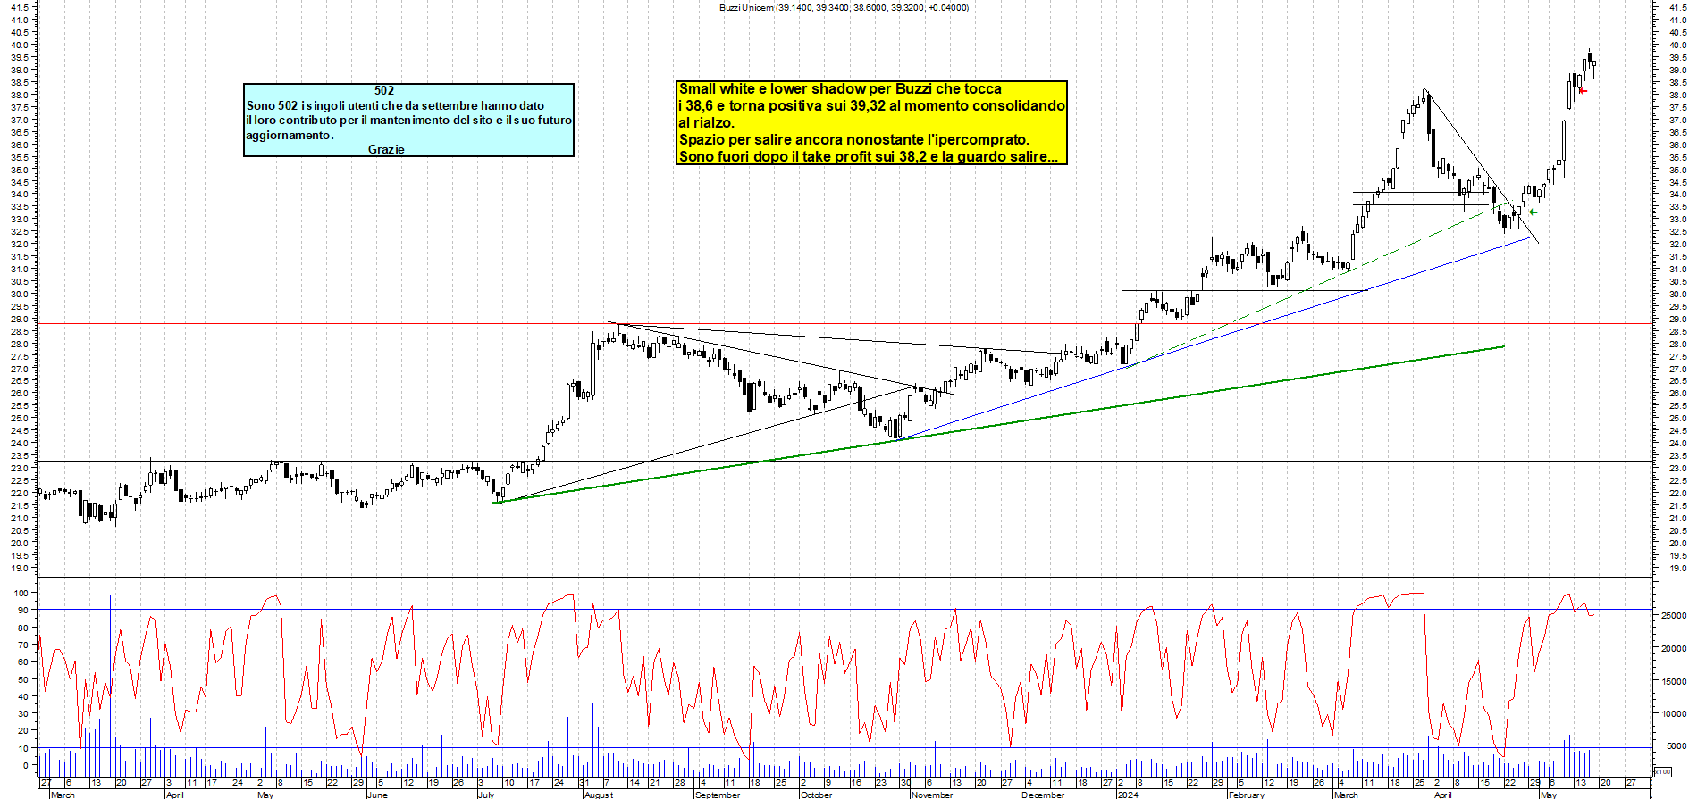Click the '502' heading in the cyan box
Viewport: 1689px width, 799px height.
coord(384,90)
